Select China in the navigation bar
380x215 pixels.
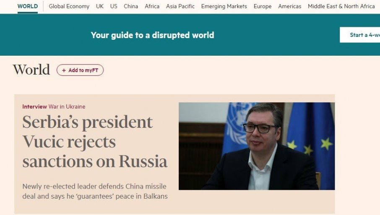coord(131,6)
